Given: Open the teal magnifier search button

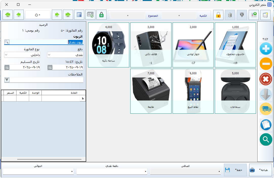Looking at the screenshot, I should tap(266, 139).
